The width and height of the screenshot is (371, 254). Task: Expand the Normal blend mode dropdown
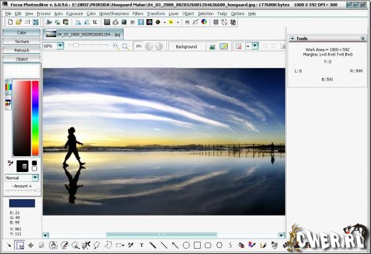pyautogui.click(x=35, y=178)
